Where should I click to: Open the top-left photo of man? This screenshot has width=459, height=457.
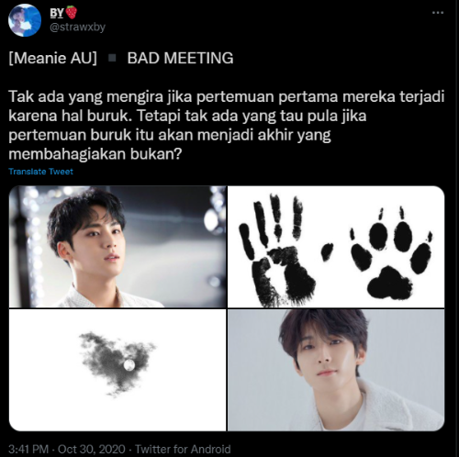coord(118,247)
